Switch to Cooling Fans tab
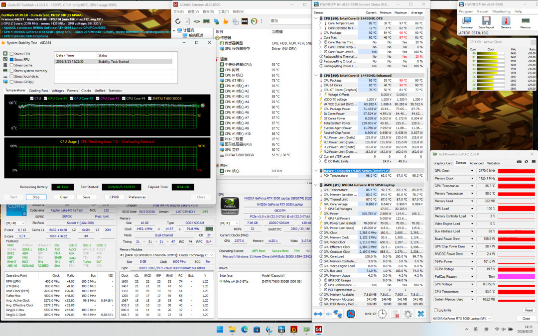538x336 pixels. pyautogui.click(x=38, y=91)
